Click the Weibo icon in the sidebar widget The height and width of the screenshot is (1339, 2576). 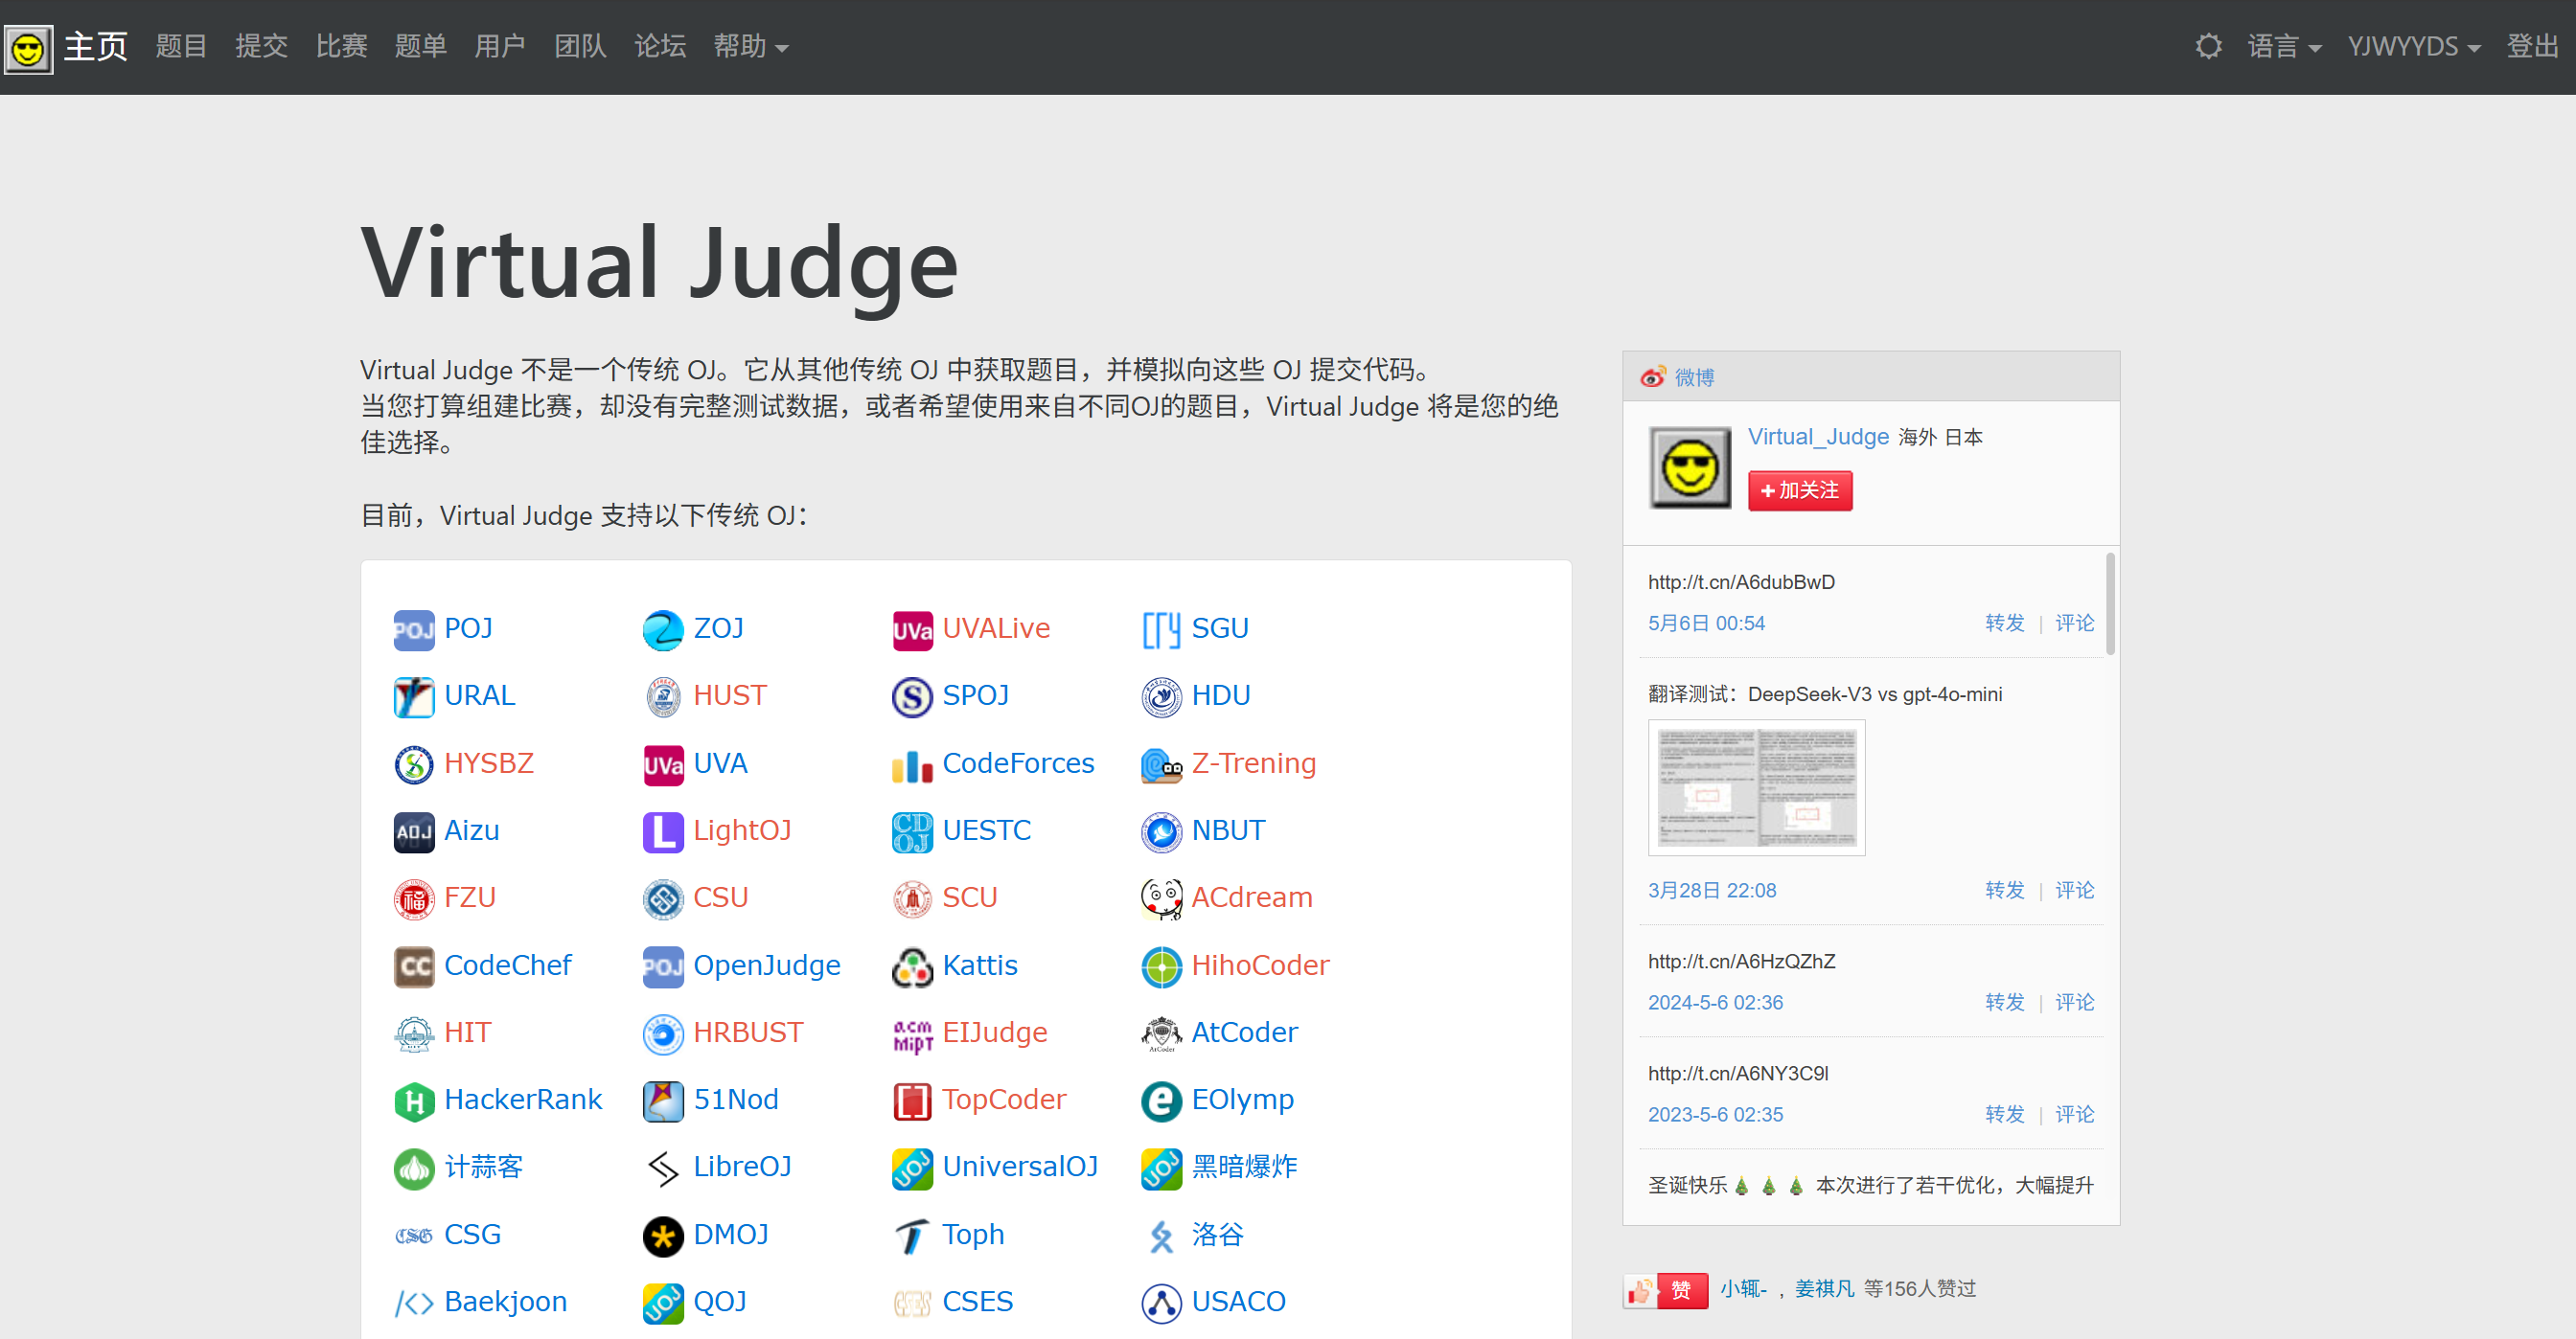(x=1654, y=376)
